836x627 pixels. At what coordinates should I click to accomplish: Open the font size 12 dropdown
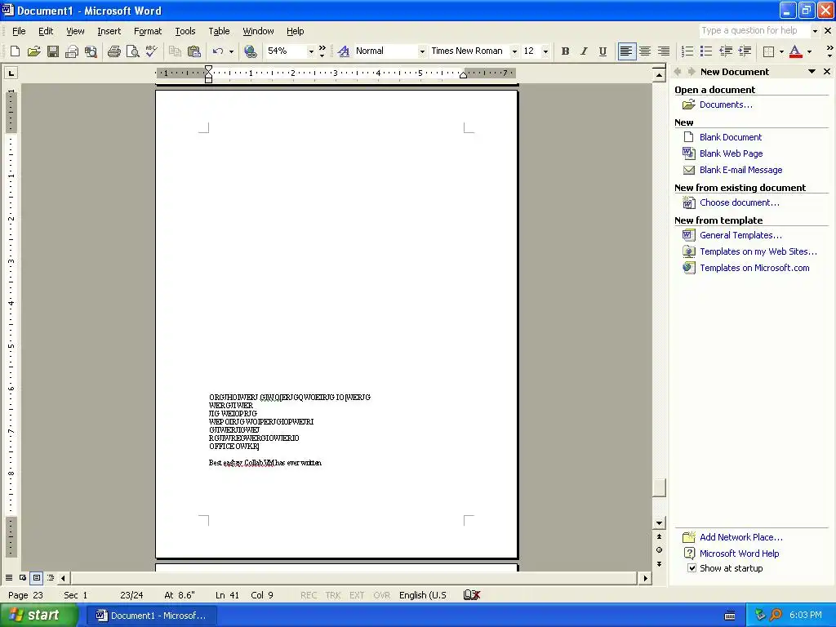coord(545,51)
